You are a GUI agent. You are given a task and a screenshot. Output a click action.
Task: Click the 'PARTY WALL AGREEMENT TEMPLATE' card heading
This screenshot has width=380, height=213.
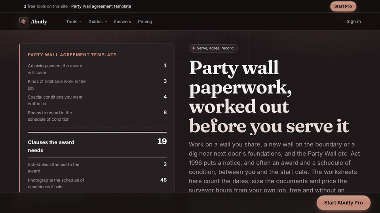point(72,55)
